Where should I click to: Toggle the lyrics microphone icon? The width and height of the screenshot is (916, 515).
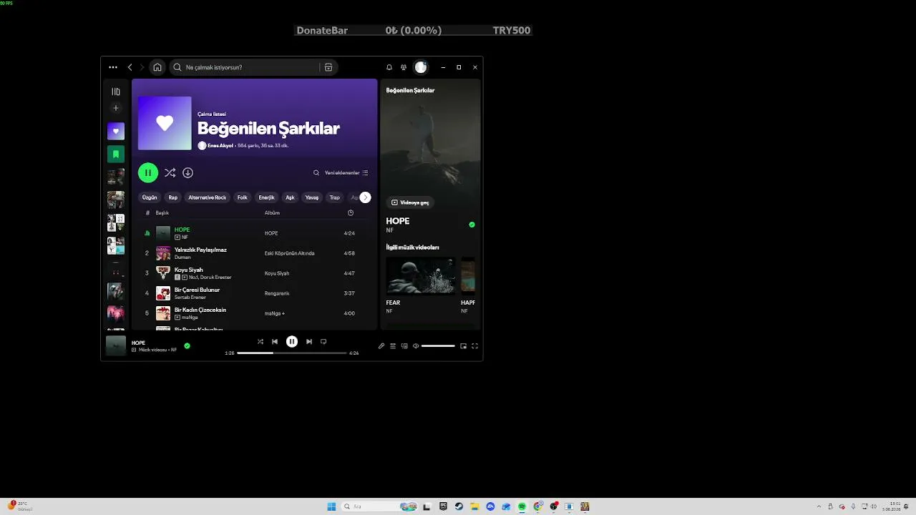tap(381, 346)
